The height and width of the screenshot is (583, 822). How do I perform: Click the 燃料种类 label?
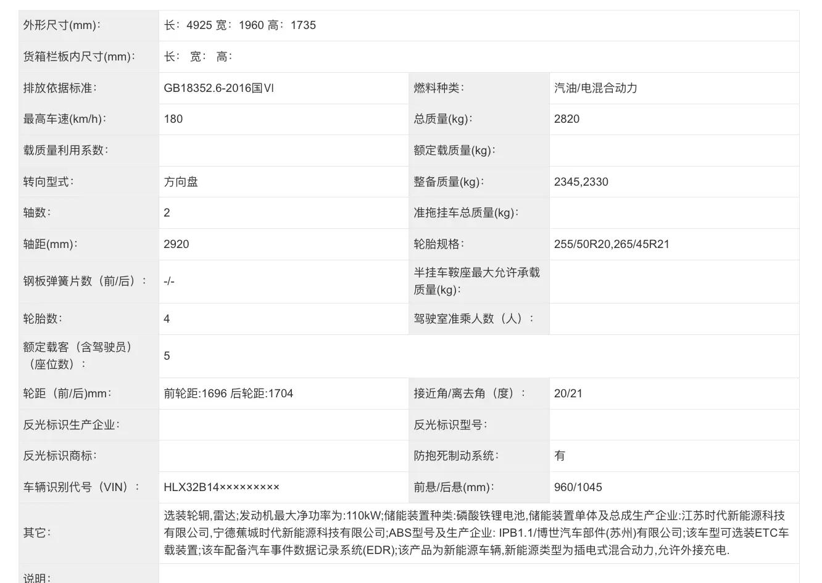(x=439, y=88)
